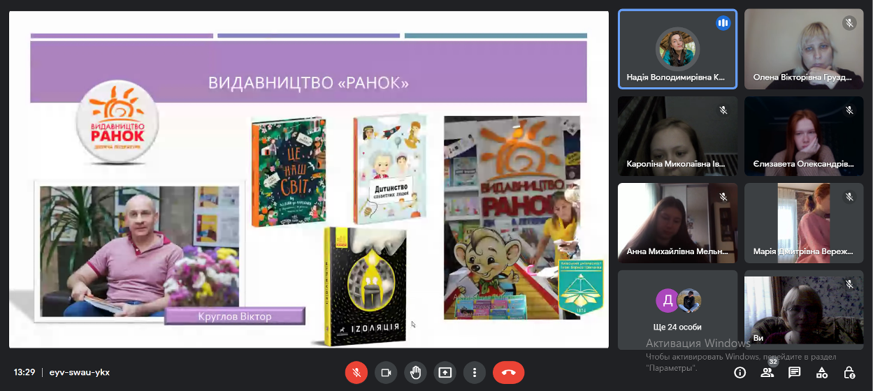873x391 pixels.
Task: Click the 'Д' avatar in the 24 others tile
Action: click(667, 300)
